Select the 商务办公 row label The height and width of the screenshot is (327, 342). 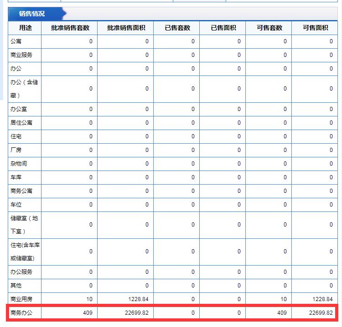(21, 313)
